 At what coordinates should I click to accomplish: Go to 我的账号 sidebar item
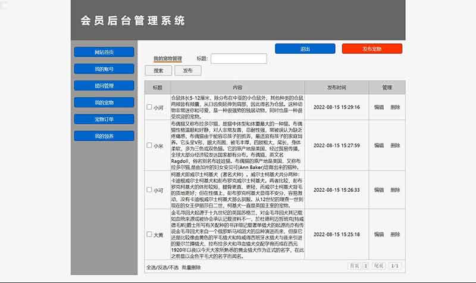[x=104, y=69]
